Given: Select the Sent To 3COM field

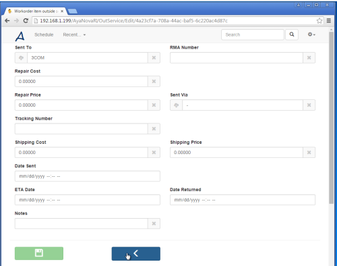Looking at the screenshot, I should 88,58.
